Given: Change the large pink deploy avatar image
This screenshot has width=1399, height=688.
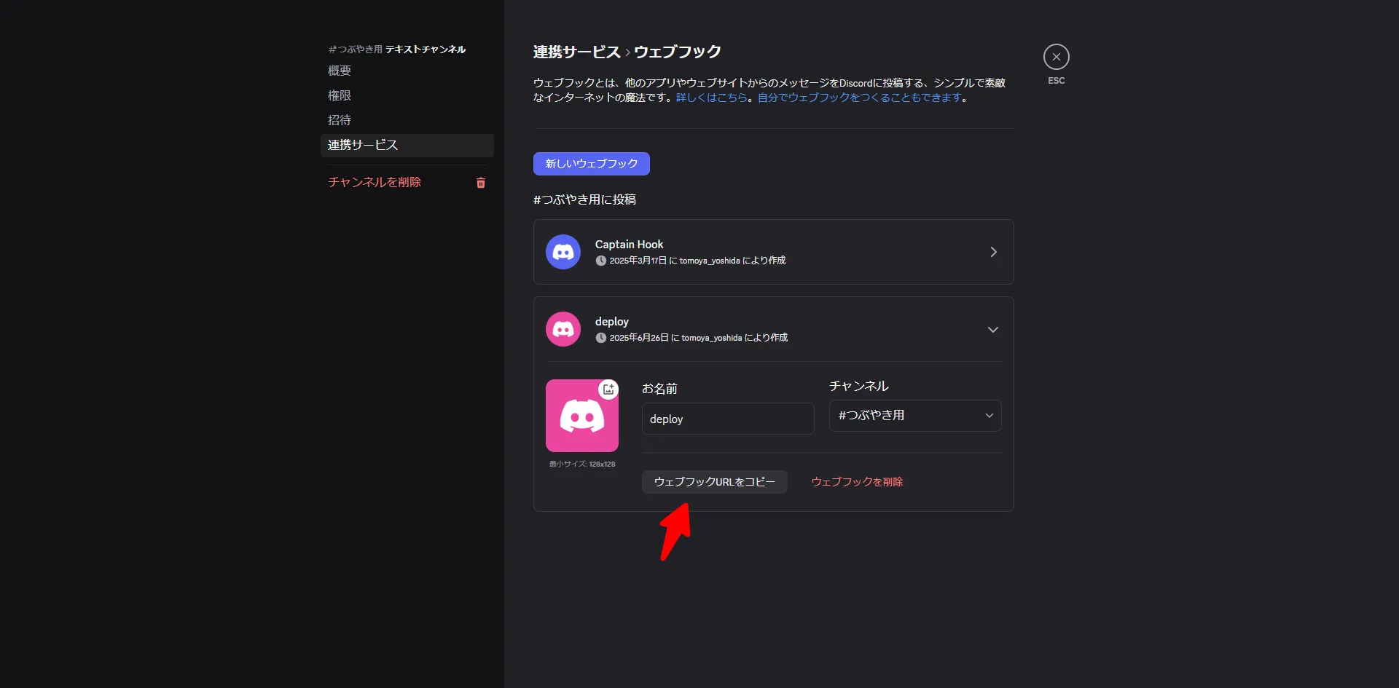Looking at the screenshot, I should point(582,416).
